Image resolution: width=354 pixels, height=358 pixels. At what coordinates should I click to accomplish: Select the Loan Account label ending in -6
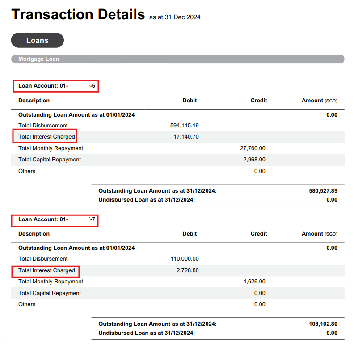coord(56,86)
